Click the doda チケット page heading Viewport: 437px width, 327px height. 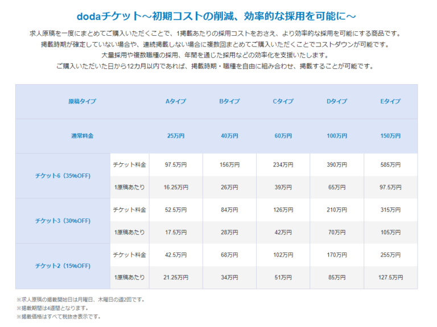coord(217,16)
